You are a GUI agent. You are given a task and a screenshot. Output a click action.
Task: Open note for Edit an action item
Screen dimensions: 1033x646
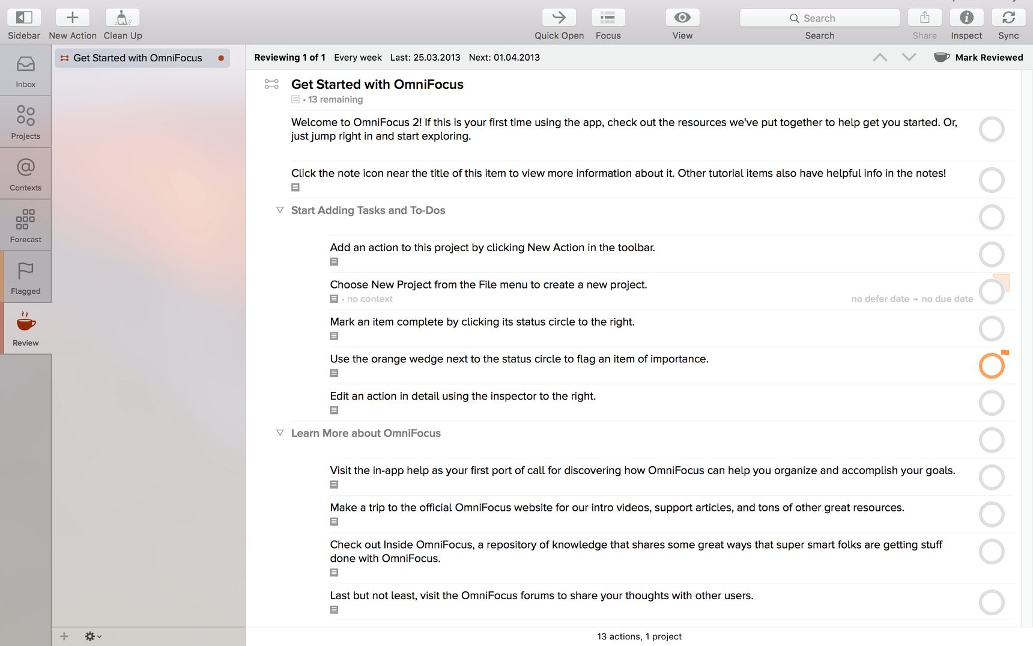[x=334, y=410]
